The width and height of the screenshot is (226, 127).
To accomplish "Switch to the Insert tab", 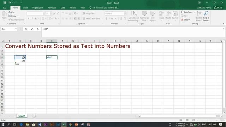I will pos(25,8).
